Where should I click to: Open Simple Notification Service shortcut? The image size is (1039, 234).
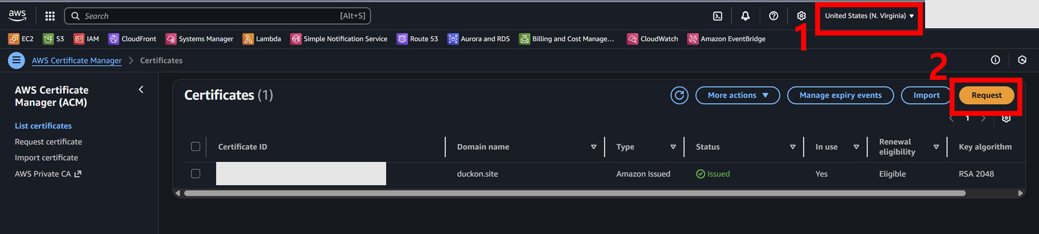pyautogui.click(x=339, y=39)
